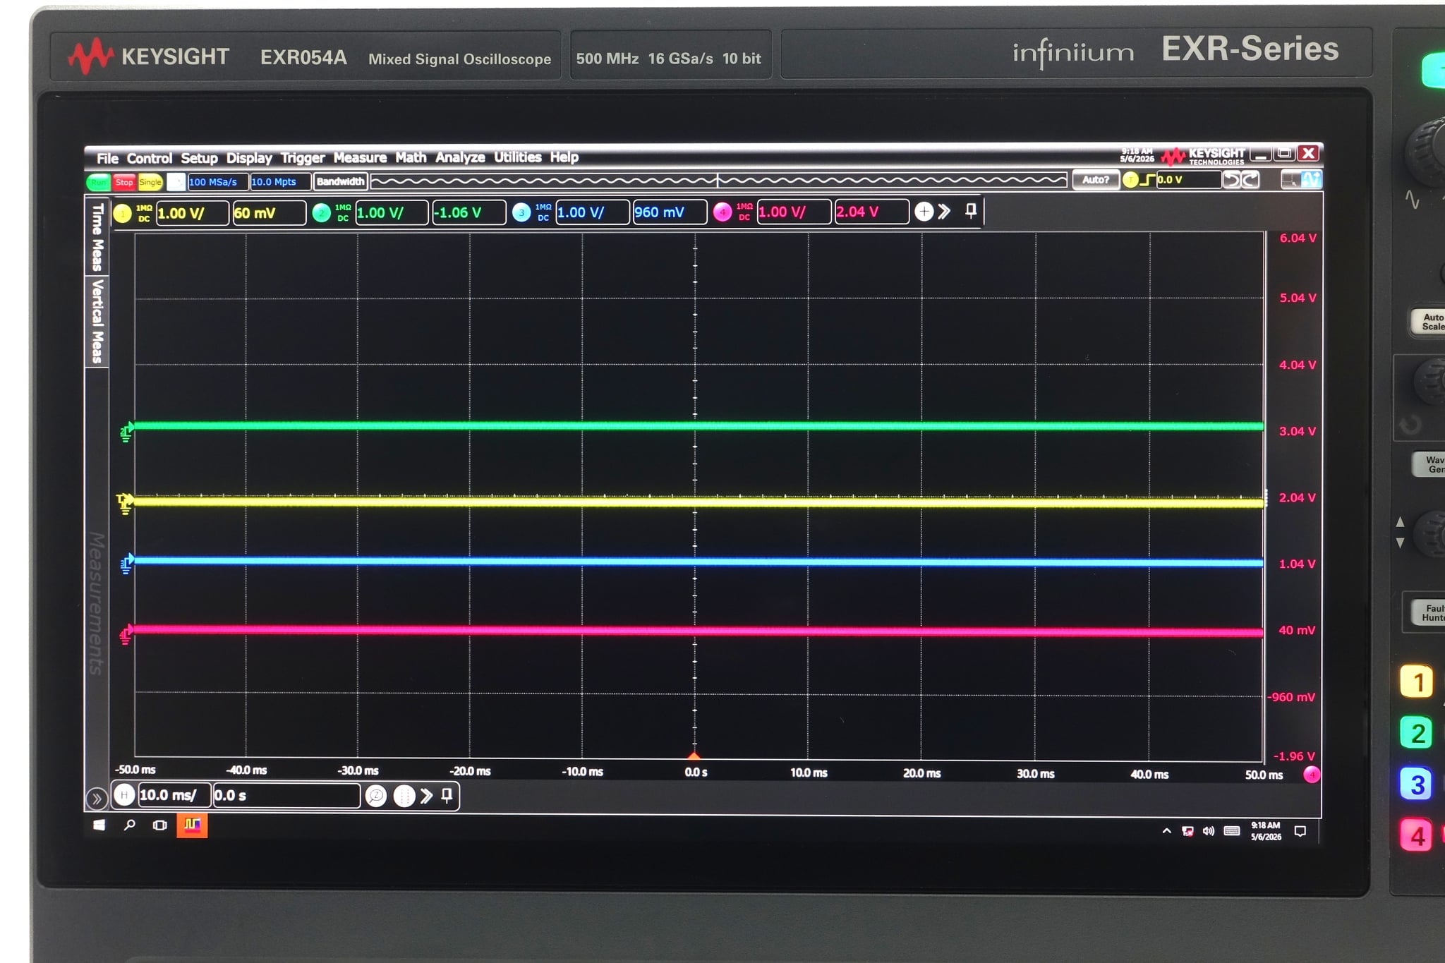Toggle channel 1 yellow circle button
Viewport: 1445px width, 963px height.
[123, 214]
